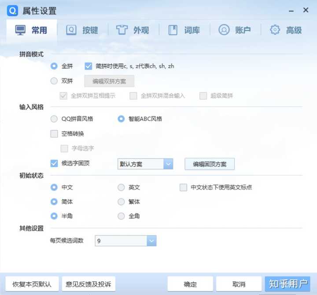Select 繁体 radio button
The height and width of the screenshot is (295, 317).
(x=121, y=202)
